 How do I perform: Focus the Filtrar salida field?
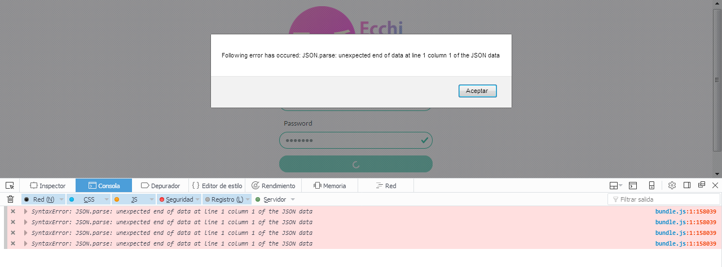pos(664,199)
